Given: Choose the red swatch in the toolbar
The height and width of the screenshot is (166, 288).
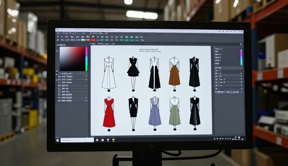Looking at the screenshot, I should tap(93, 40).
